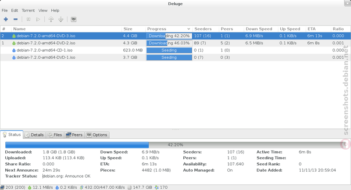The height and width of the screenshot is (190, 351).
Task: Click the 0.2 KiB/s status bar upload value
Action: click(x=68, y=187)
